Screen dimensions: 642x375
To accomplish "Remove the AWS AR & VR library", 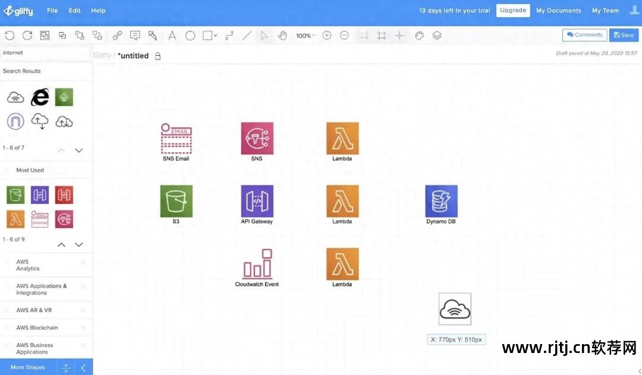I will coord(84,310).
